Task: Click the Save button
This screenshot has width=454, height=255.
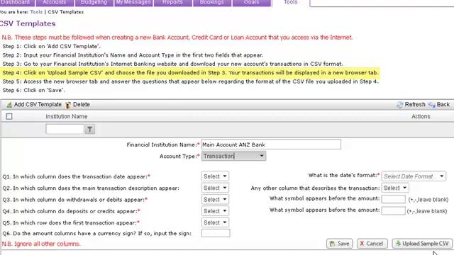Action: click(x=339, y=244)
